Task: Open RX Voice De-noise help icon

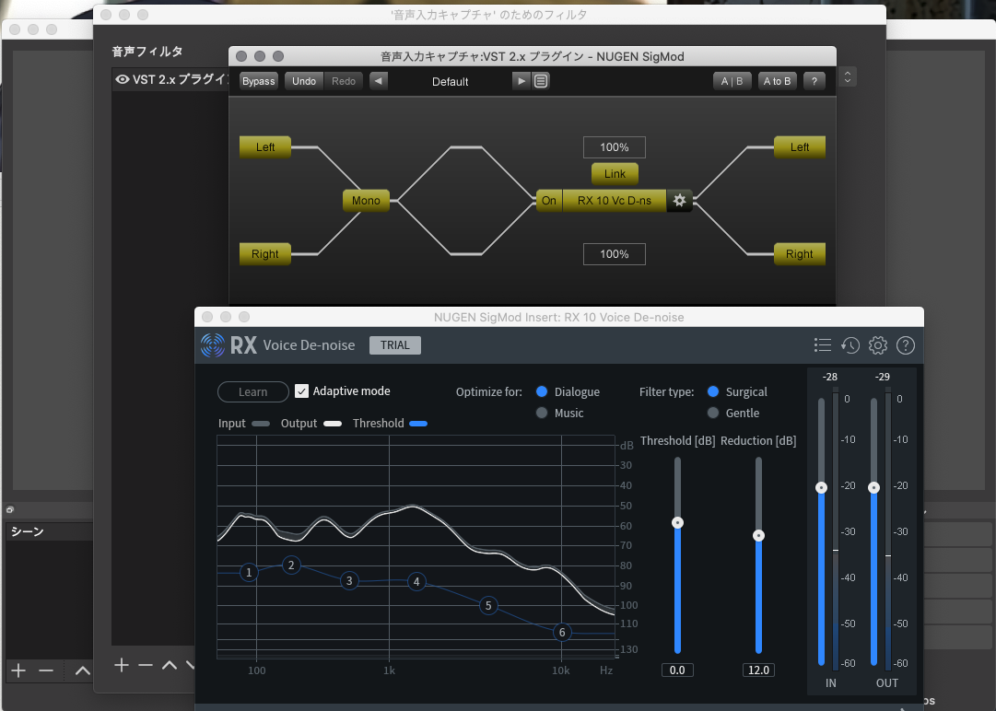Action: [x=905, y=344]
